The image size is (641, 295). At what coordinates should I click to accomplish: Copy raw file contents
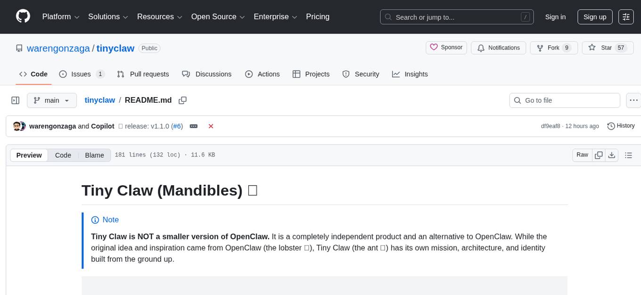[599, 155]
